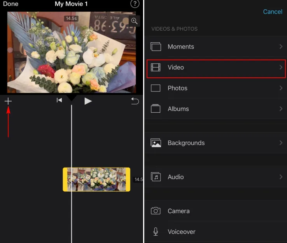Open the Moments row

click(216, 47)
